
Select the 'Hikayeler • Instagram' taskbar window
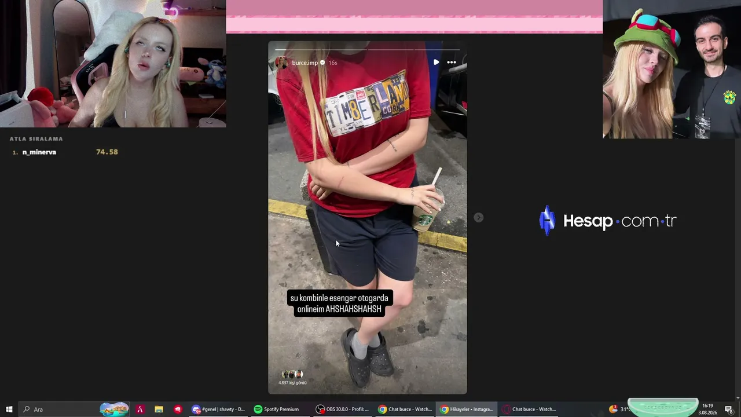[x=467, y=409]
